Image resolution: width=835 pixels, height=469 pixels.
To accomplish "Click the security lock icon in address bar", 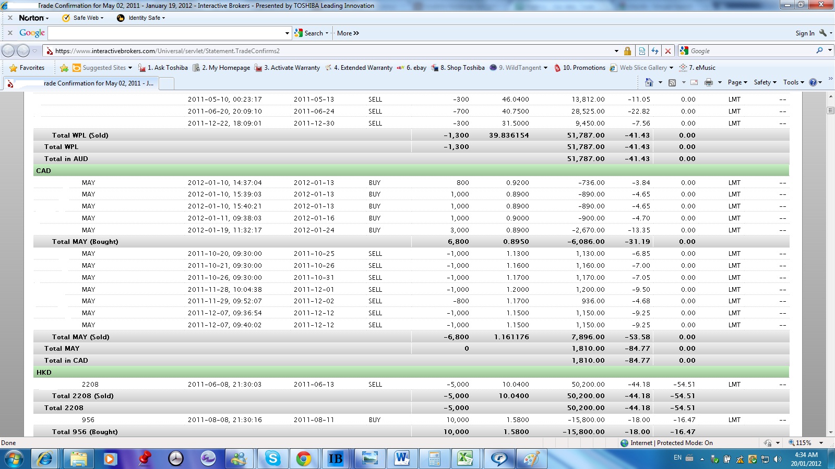I will tap(627, 51).
